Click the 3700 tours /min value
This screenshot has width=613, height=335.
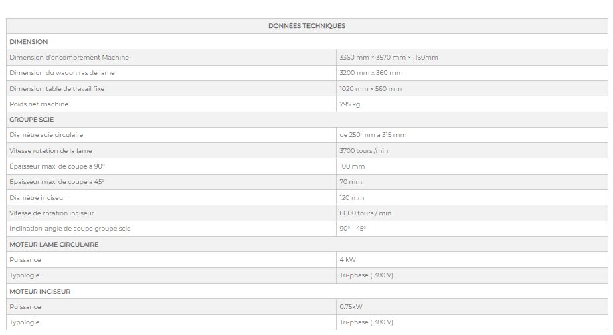click(x=364, y=151)
